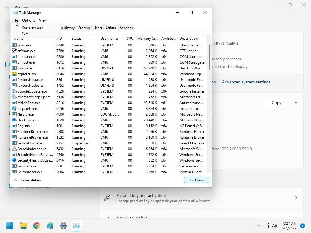The width and height of the screenshot is (311, 233).
Task: Open Paint from the taskbar
Action: tap(50, 226)
